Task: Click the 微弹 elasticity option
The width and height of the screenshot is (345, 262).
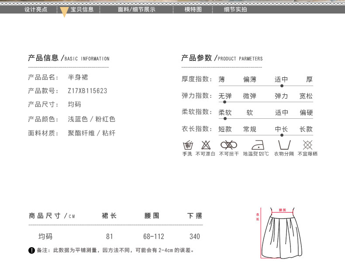Action: [x=250, y=96]
